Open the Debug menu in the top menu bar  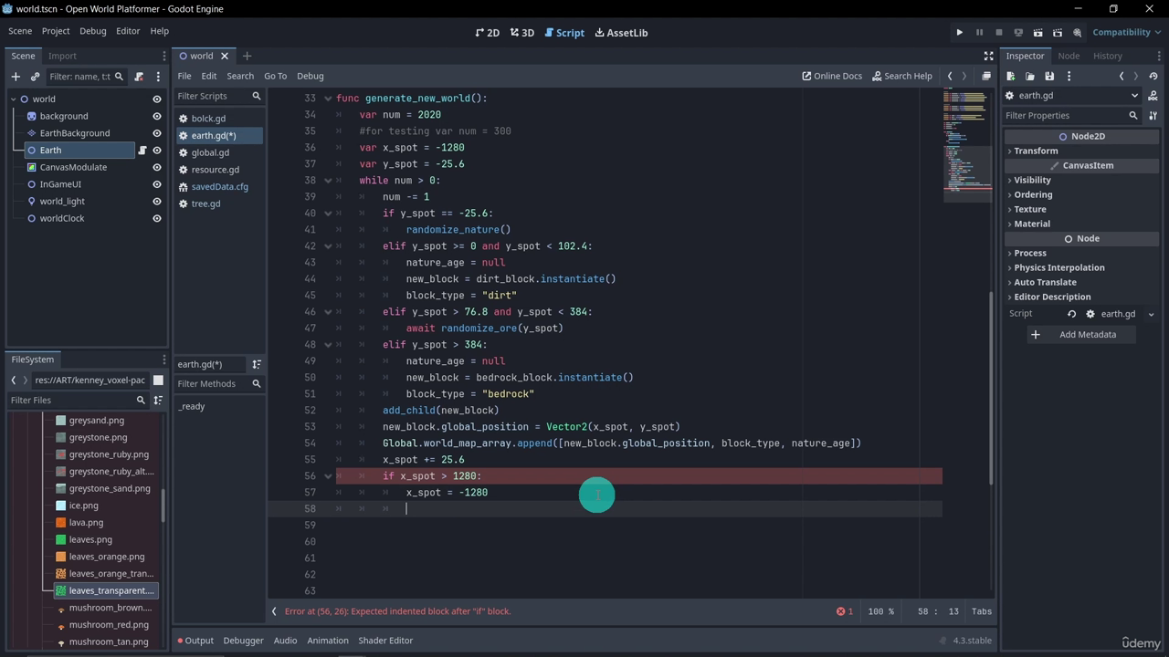coord(92,31)
